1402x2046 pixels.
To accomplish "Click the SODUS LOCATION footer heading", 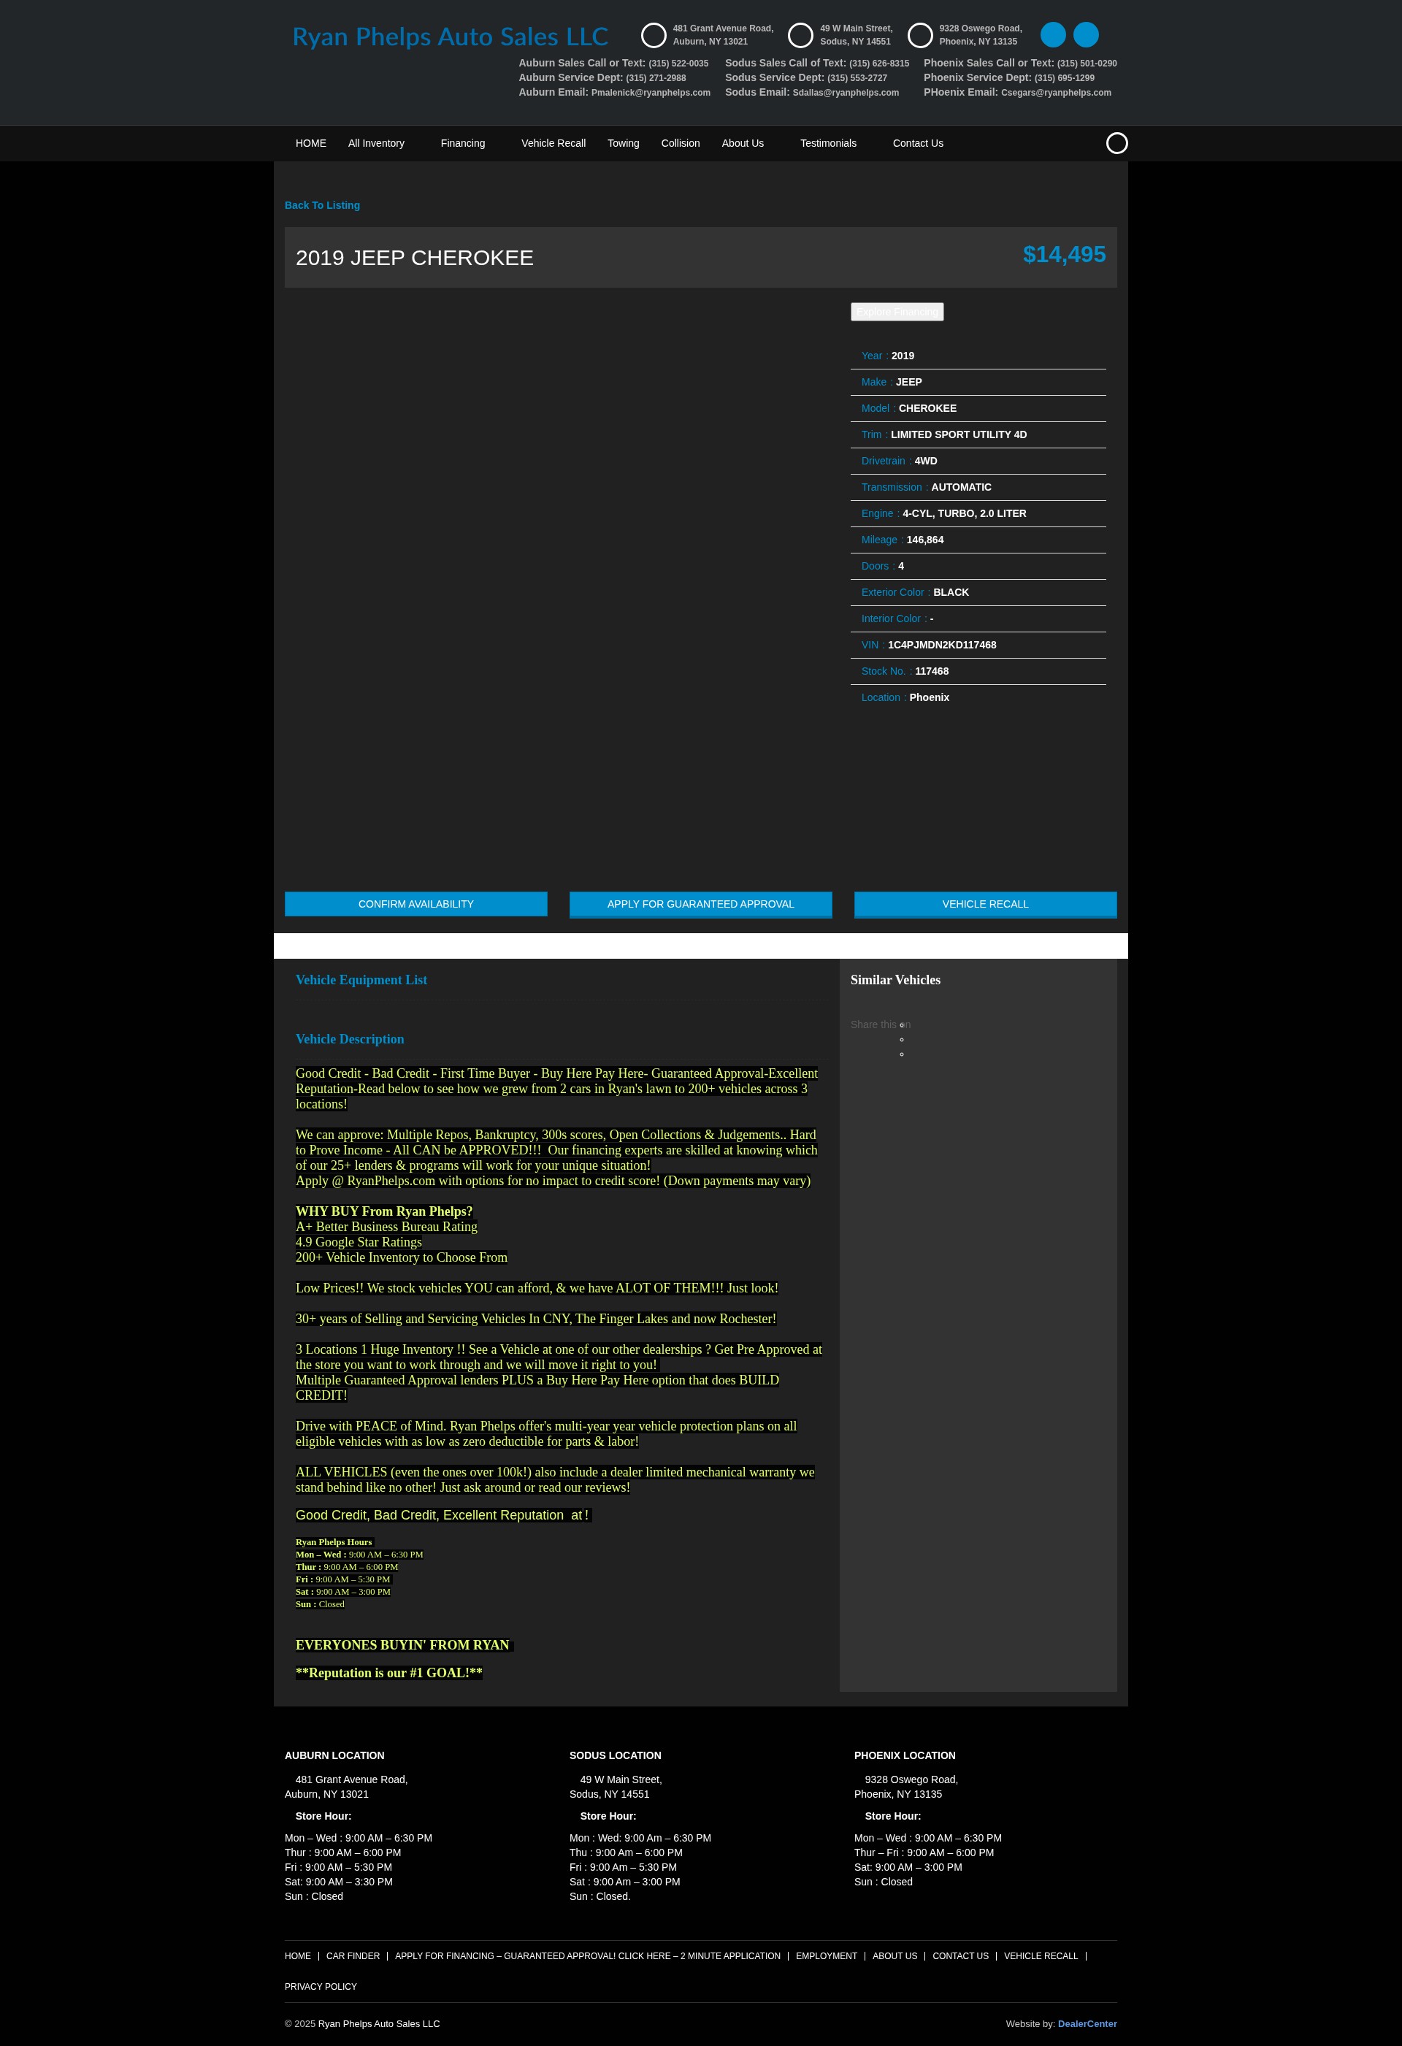I will [x=615, y=1755].
